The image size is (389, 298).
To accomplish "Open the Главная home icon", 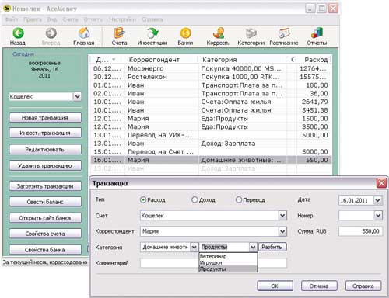I will [x=84, y=33].
